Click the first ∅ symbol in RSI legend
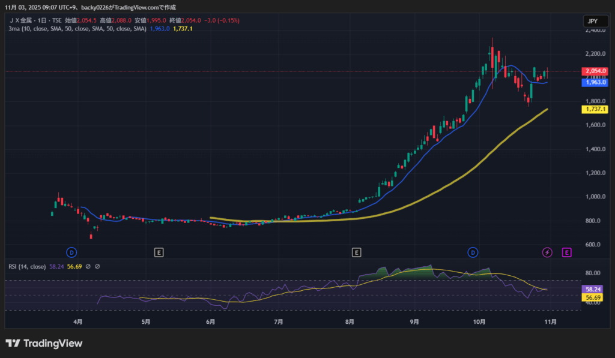Screen dimensions: 615x358 coord(88,266)
